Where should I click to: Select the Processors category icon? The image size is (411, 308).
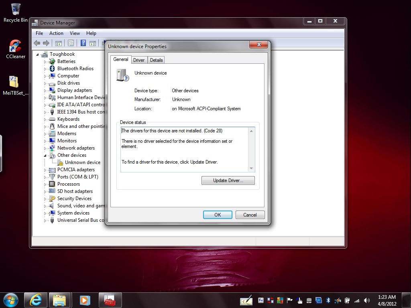[52, 184]
